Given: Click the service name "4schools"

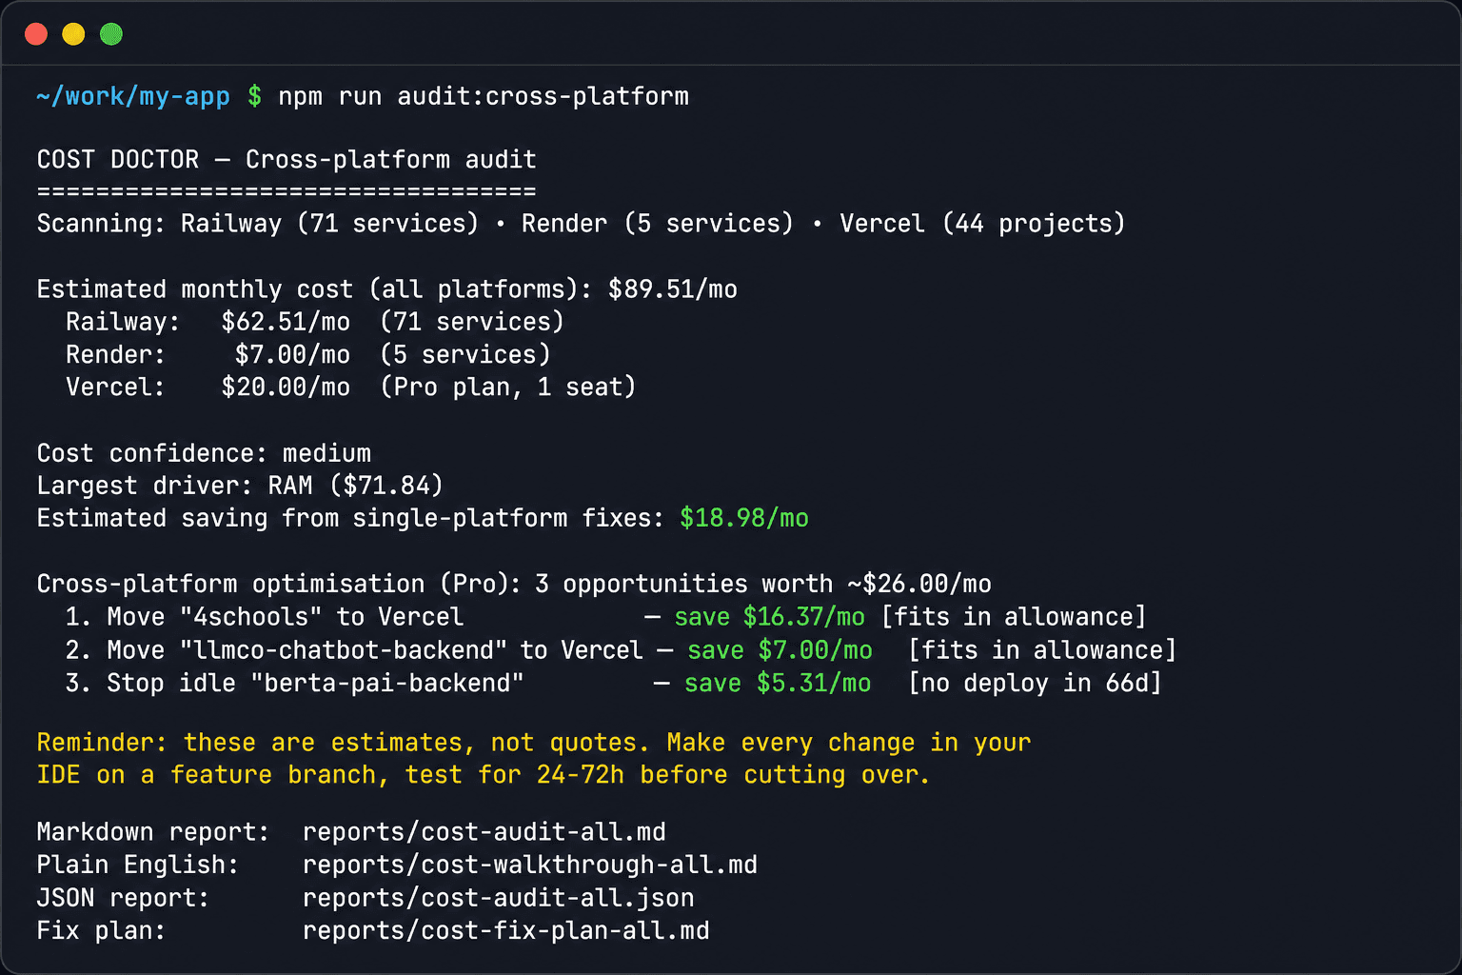Looking at the screenshot, I should click(251, 617).
